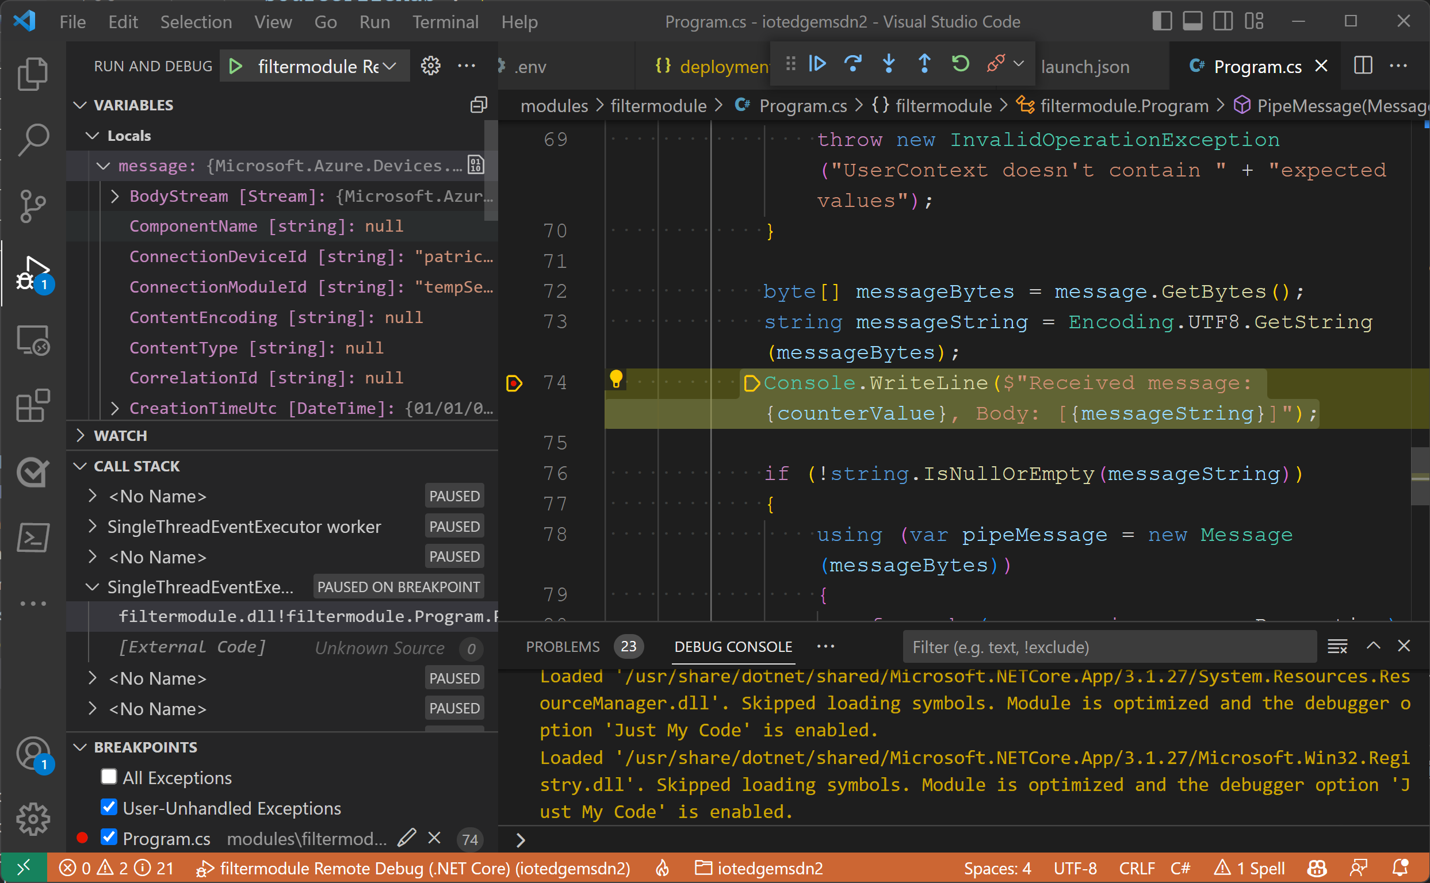Collapse all variables in the Variables panel
1430x883 pixels.
tap(479, 105)
